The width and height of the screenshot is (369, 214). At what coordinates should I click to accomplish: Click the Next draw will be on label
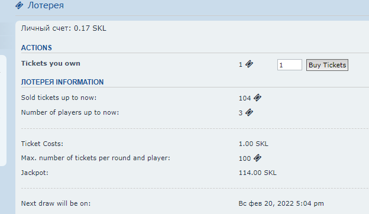(x=56, y=203)
